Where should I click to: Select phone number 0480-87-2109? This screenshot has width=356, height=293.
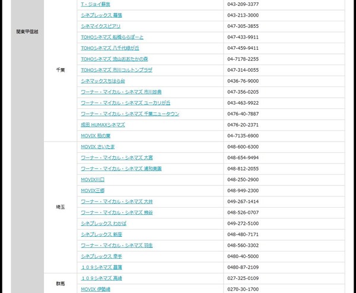click(243, 268)
